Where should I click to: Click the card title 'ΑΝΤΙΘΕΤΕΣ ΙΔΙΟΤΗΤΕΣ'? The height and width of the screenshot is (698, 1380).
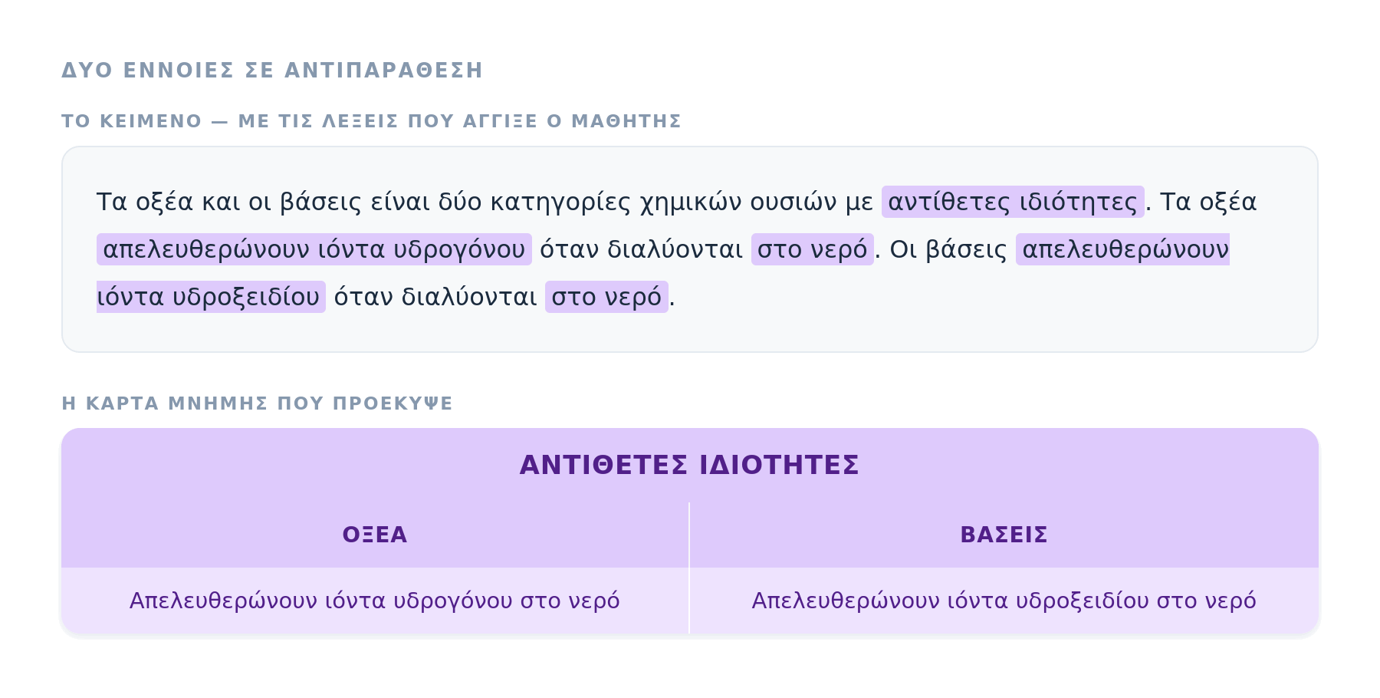coord(690,466)
